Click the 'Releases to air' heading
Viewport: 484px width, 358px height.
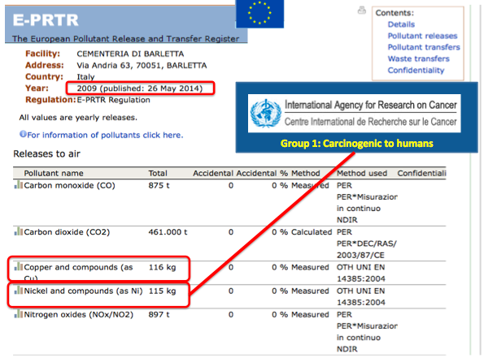pos(46,153)
